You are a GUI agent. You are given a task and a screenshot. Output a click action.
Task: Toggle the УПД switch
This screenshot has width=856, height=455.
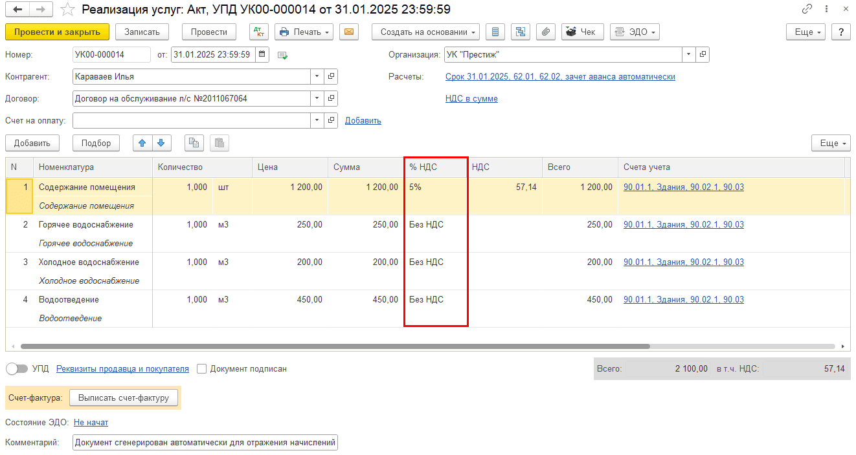[17, 368]
